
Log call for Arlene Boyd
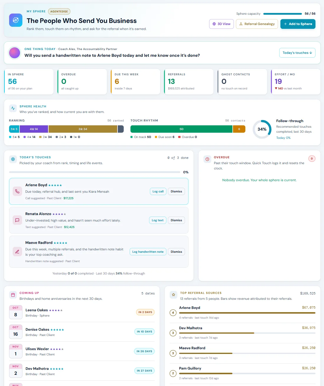(x=158, y=191)
